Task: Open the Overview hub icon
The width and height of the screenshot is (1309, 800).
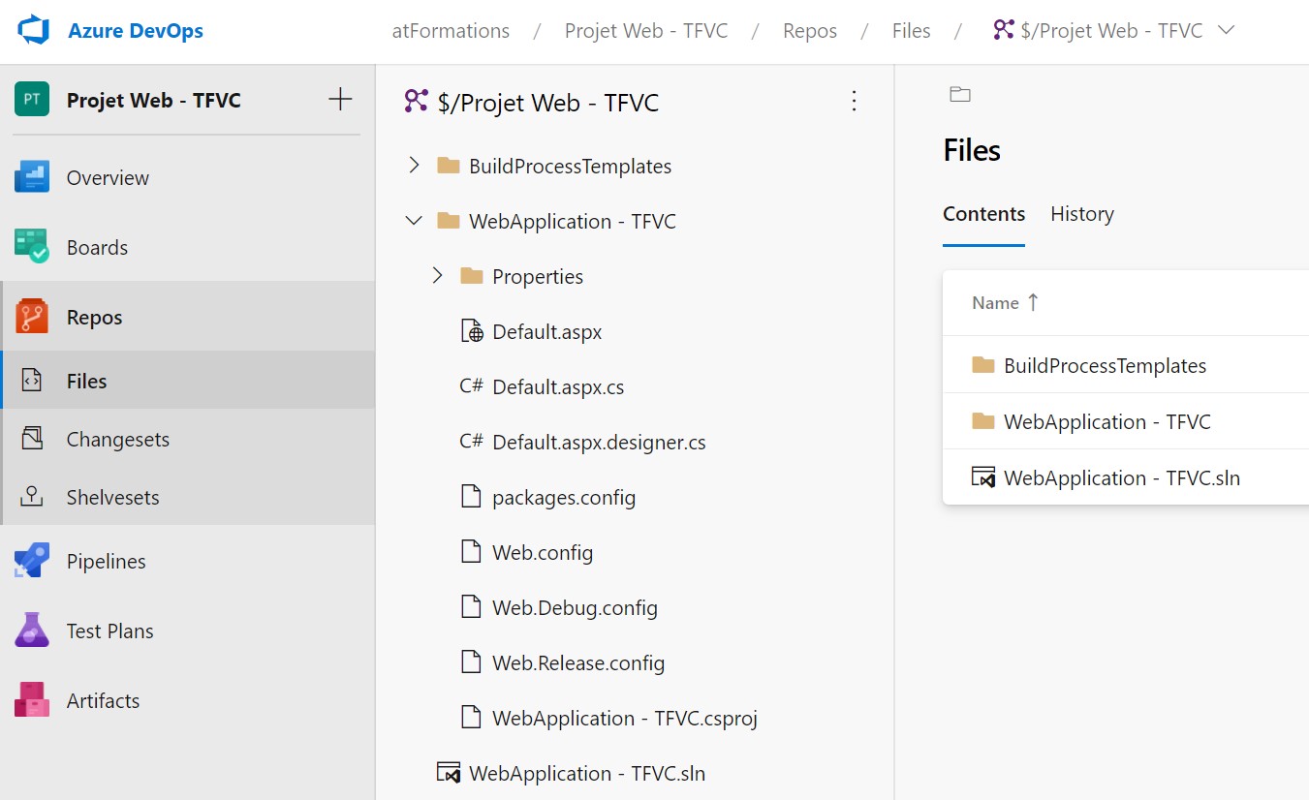Action: coord(32,177)
